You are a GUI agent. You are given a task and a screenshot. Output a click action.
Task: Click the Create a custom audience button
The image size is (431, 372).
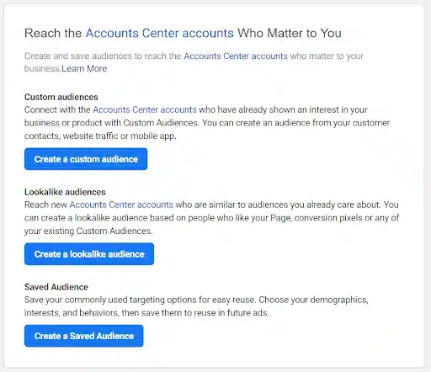click(x=86, y=159)
